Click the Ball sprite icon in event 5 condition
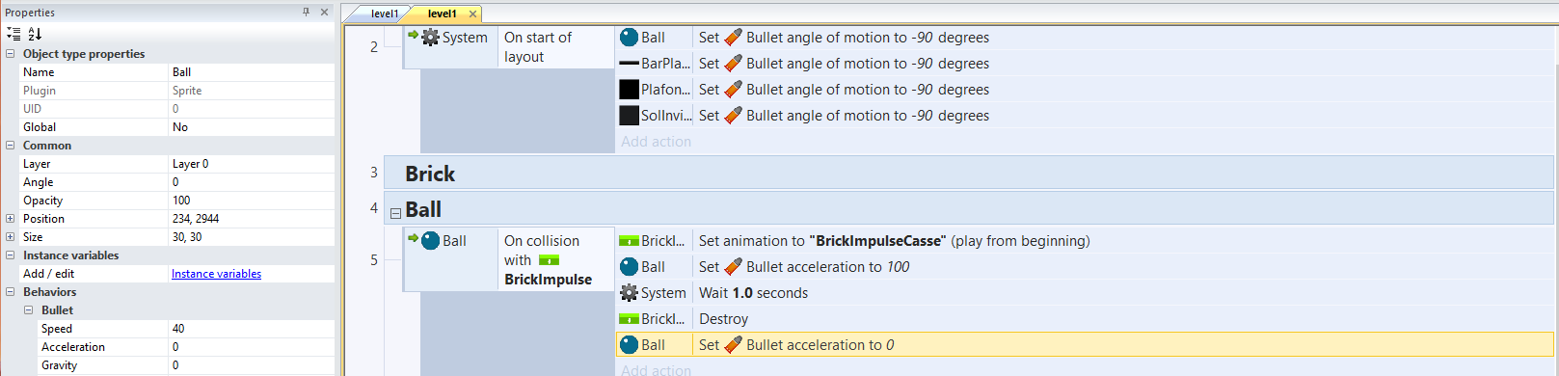This screenshot has width=1559, height=376. (x=431, y=240)
